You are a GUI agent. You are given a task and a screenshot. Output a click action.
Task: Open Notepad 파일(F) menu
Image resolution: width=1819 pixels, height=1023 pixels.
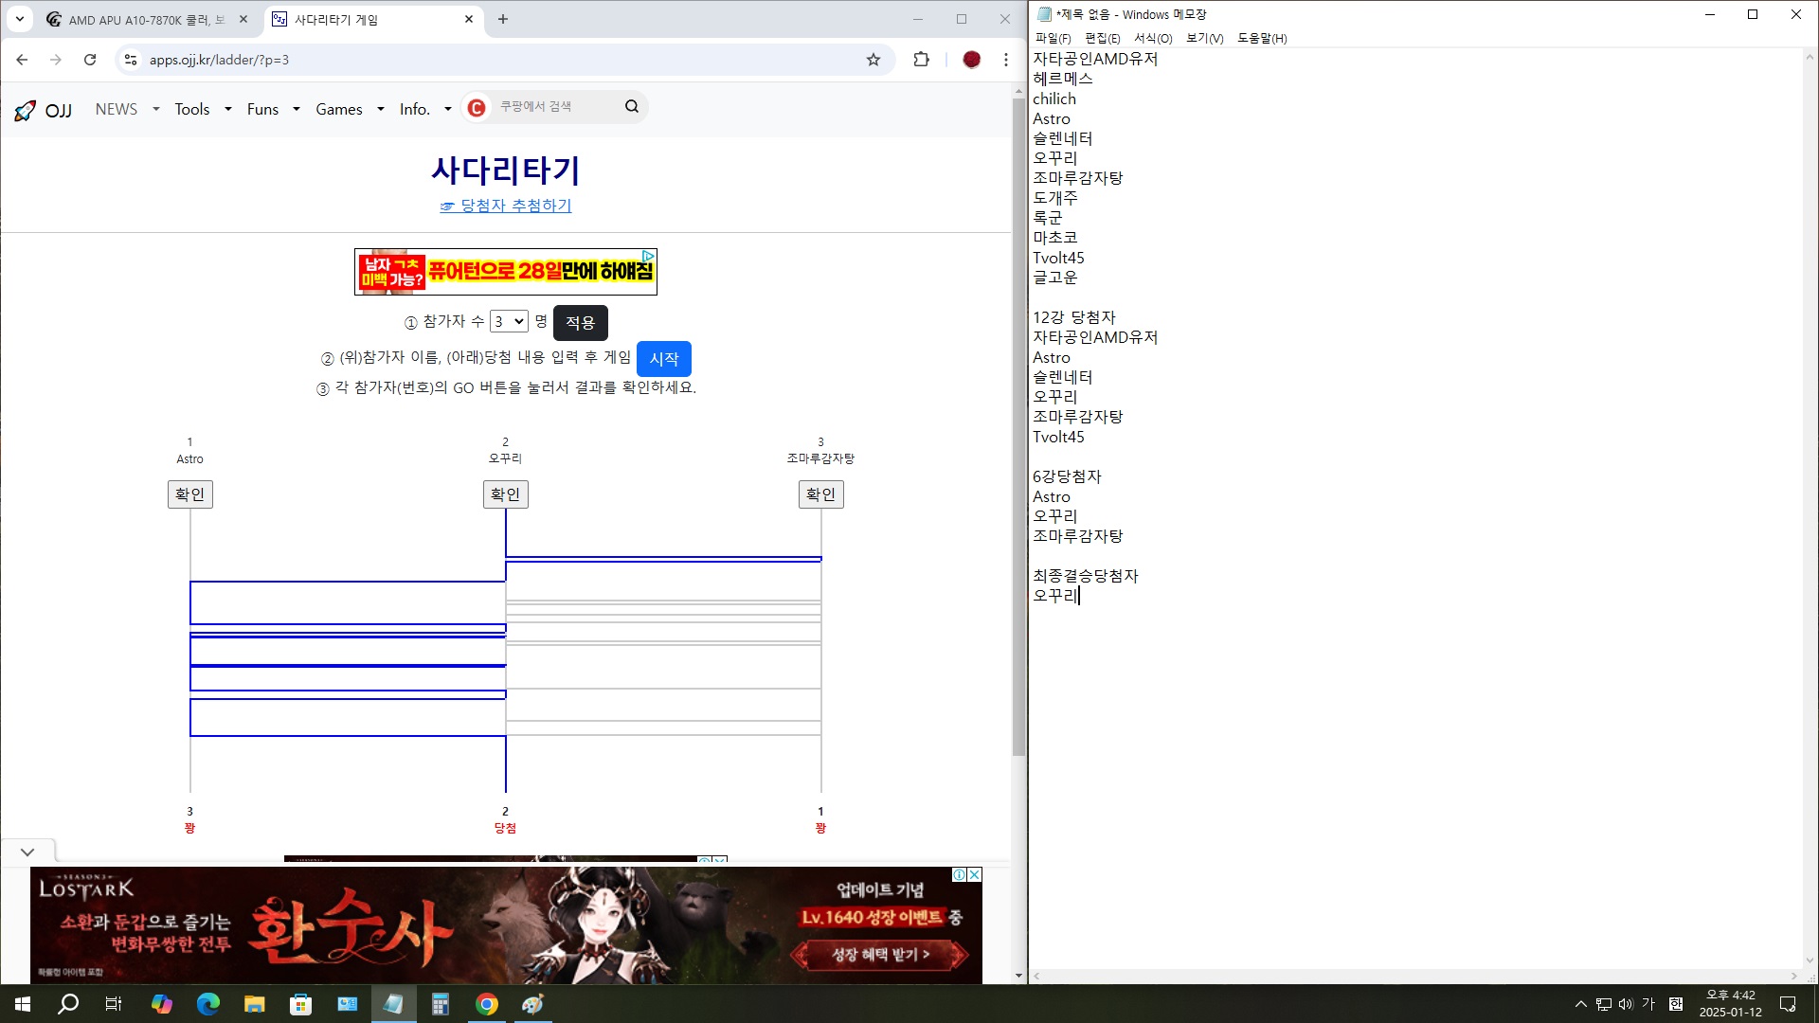tap(1053, 38)
